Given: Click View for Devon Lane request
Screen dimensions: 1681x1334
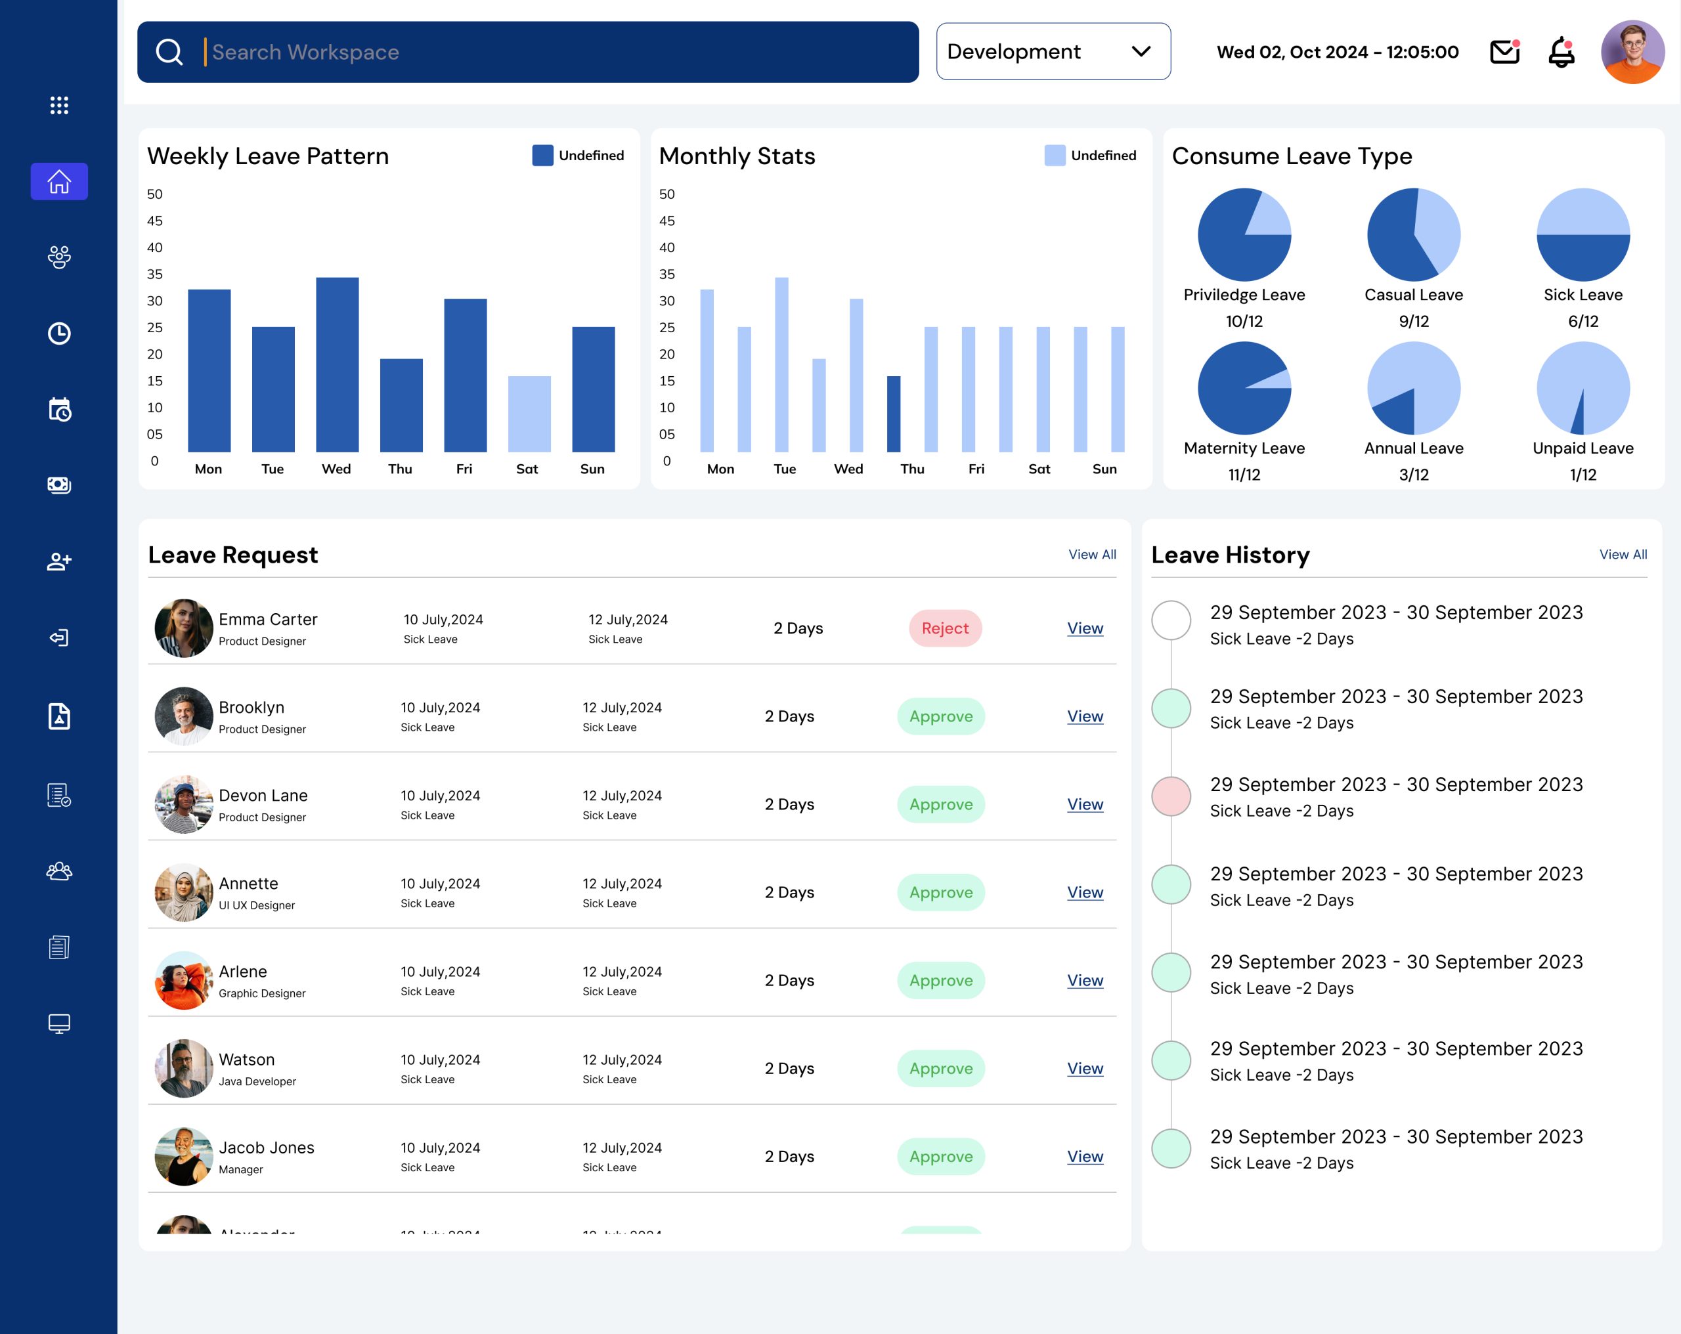Looking at the screenshot, I should pyautogui.click(x=1085, y=802).
